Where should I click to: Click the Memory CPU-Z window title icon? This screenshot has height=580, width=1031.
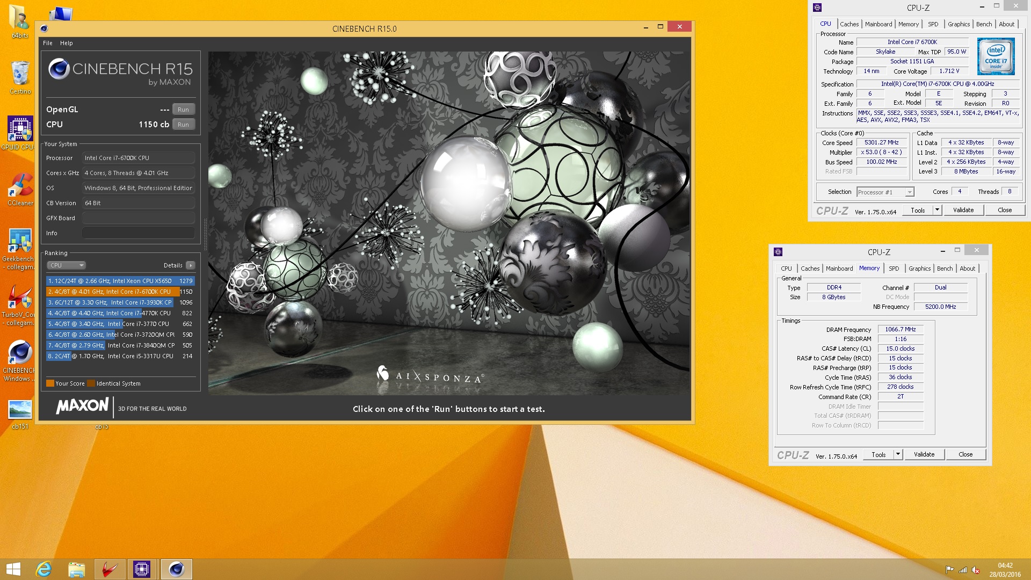(x=778, y=252)
